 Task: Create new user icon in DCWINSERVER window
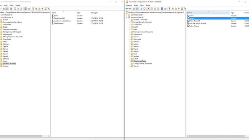click(33, 9)
